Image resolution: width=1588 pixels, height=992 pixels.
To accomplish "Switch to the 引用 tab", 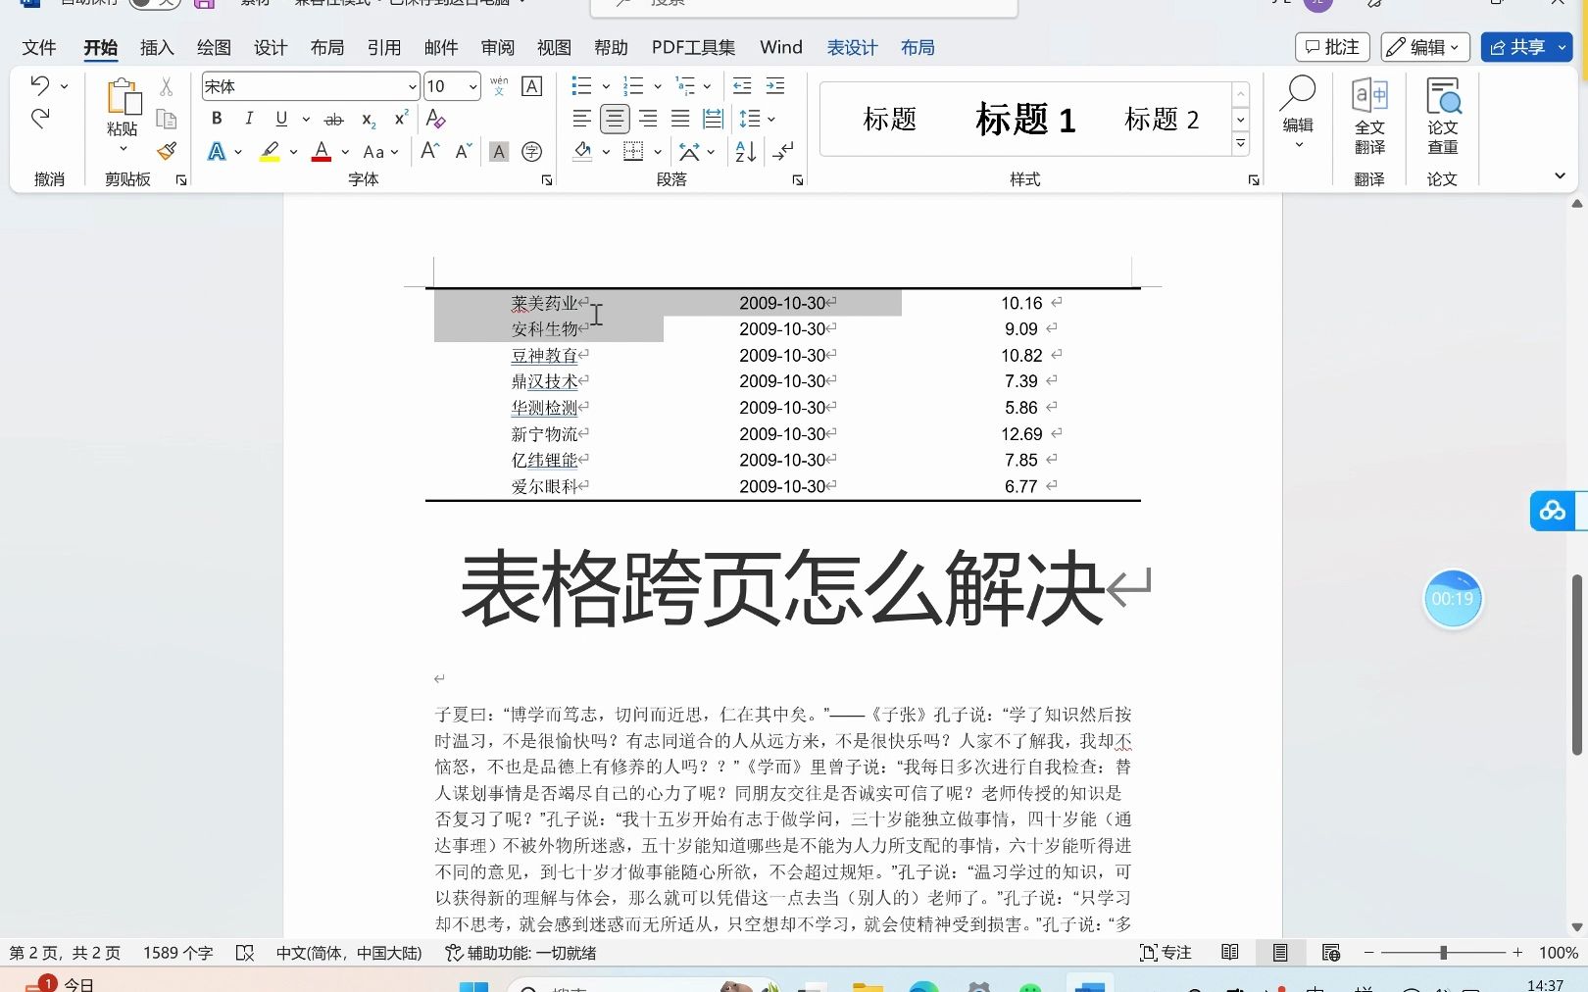I will pos(384,47).
